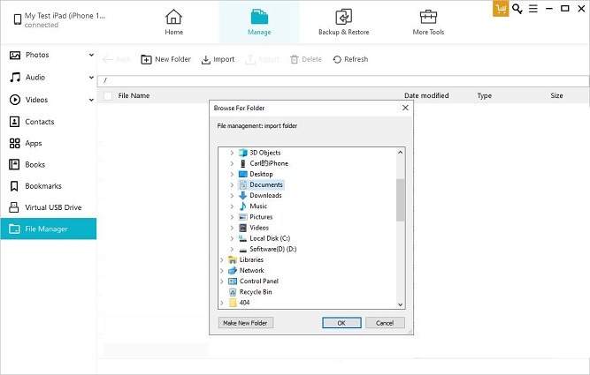
Task: Click the file path input field
Action: pos(343,80)
